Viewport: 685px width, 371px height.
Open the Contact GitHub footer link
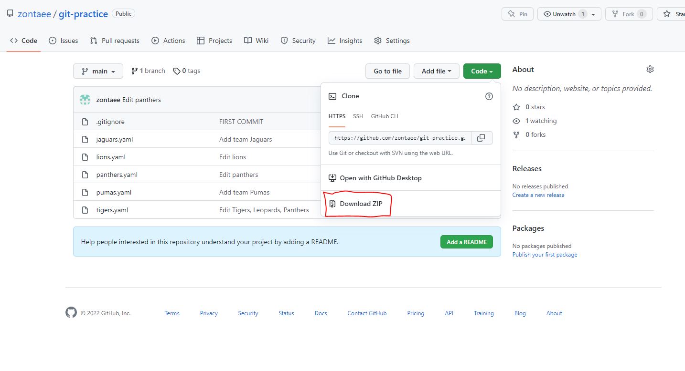(367, 313)
